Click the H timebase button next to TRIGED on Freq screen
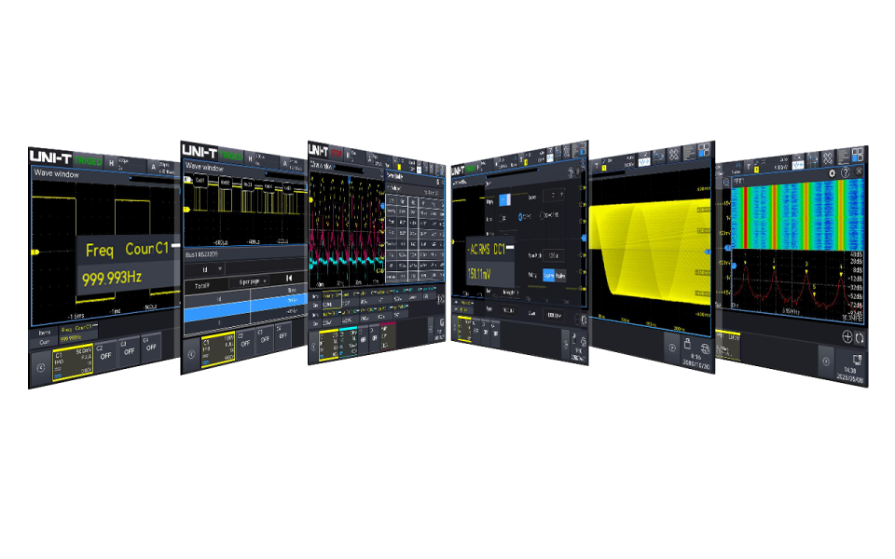895x559 pixels. 111,163
